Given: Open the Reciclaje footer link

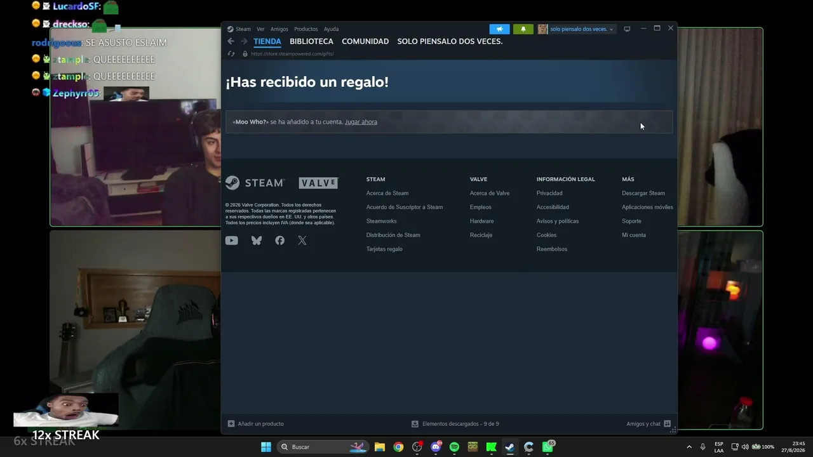Looking at the screenshot, I should (481, 235).
